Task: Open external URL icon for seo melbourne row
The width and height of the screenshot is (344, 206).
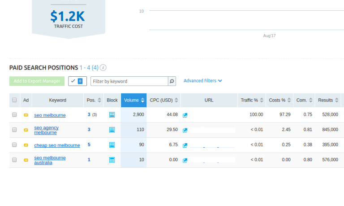Action: click(x=185, y=115)
